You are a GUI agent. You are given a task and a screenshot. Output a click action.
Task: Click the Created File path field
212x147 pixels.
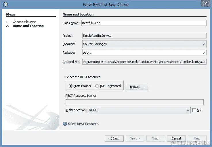click(144, 62)
